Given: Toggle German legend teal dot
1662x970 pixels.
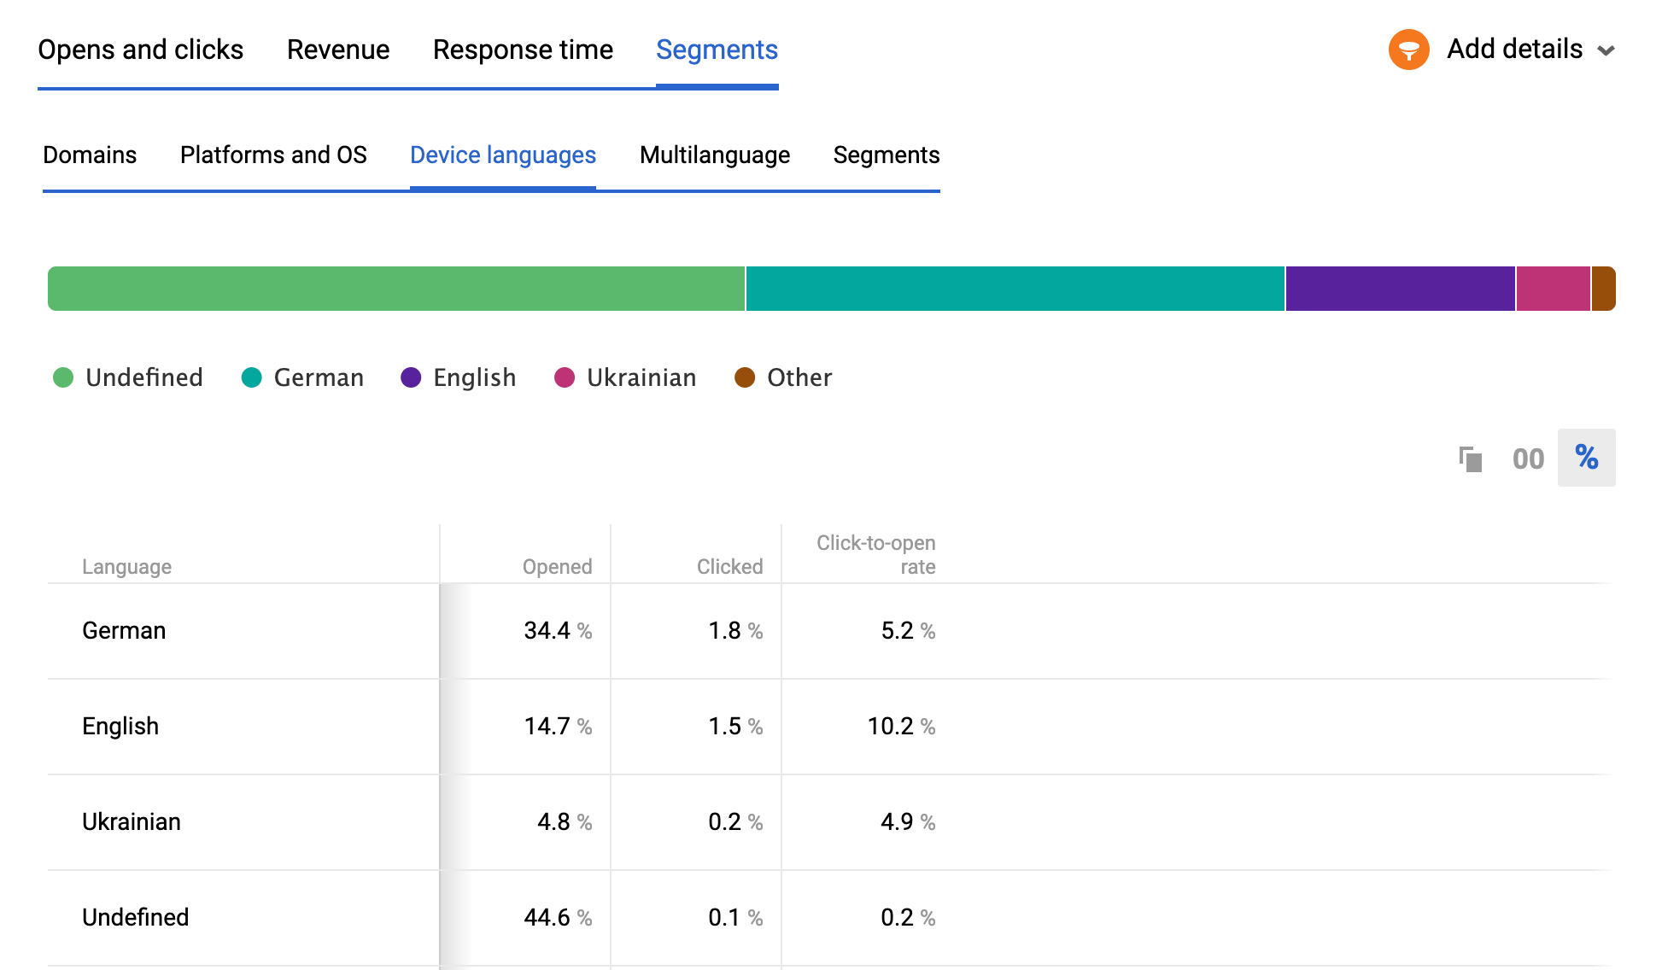Looking at the screenshot, I should click(x=251, y=377).
